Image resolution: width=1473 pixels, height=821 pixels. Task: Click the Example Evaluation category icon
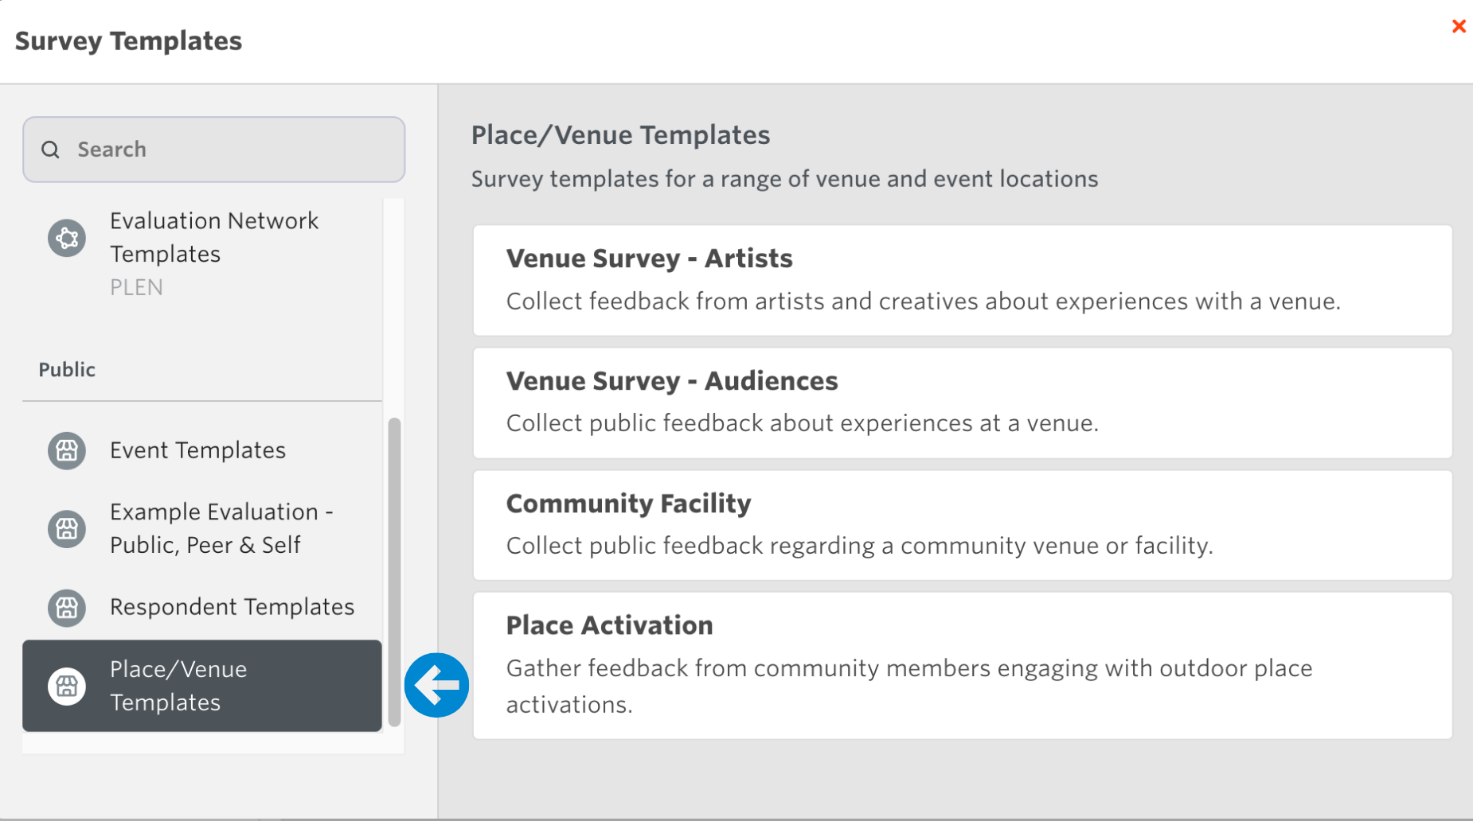click(67, 529)
